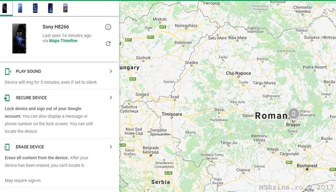Switch to the fifth device tab thumbnail
Viewport: 336px width, 192px height.
pos(65,8)
